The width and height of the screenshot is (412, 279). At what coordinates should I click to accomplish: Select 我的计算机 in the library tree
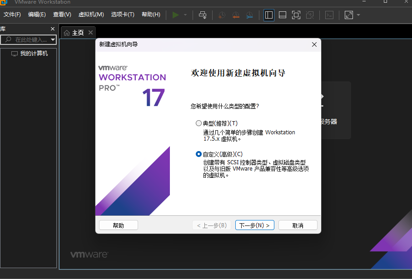coord(34,54)
